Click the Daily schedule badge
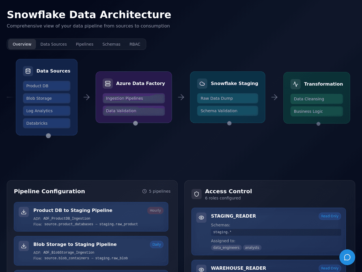362x272 pixels. click(157, 245)
